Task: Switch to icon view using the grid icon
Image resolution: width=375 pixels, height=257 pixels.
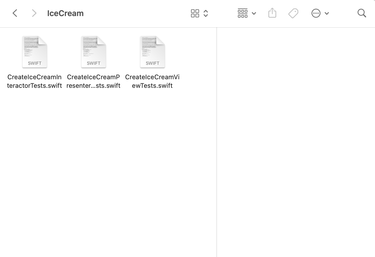Action: tap(195, 13)
